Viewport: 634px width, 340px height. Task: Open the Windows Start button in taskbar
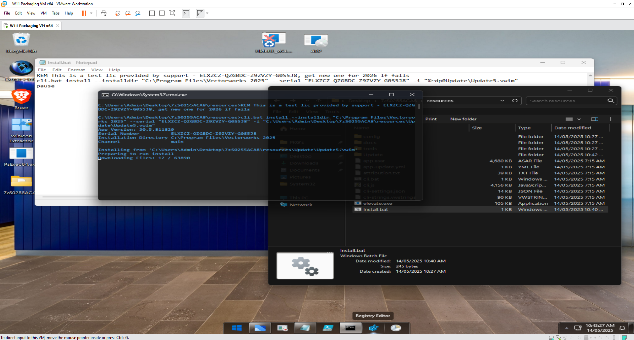[237, 328]
